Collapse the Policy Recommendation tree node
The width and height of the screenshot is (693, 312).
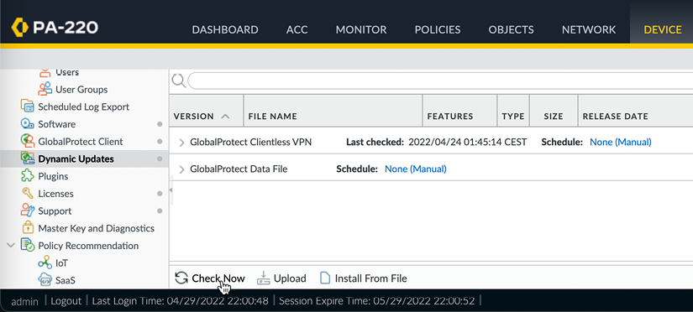pos(12,246)
